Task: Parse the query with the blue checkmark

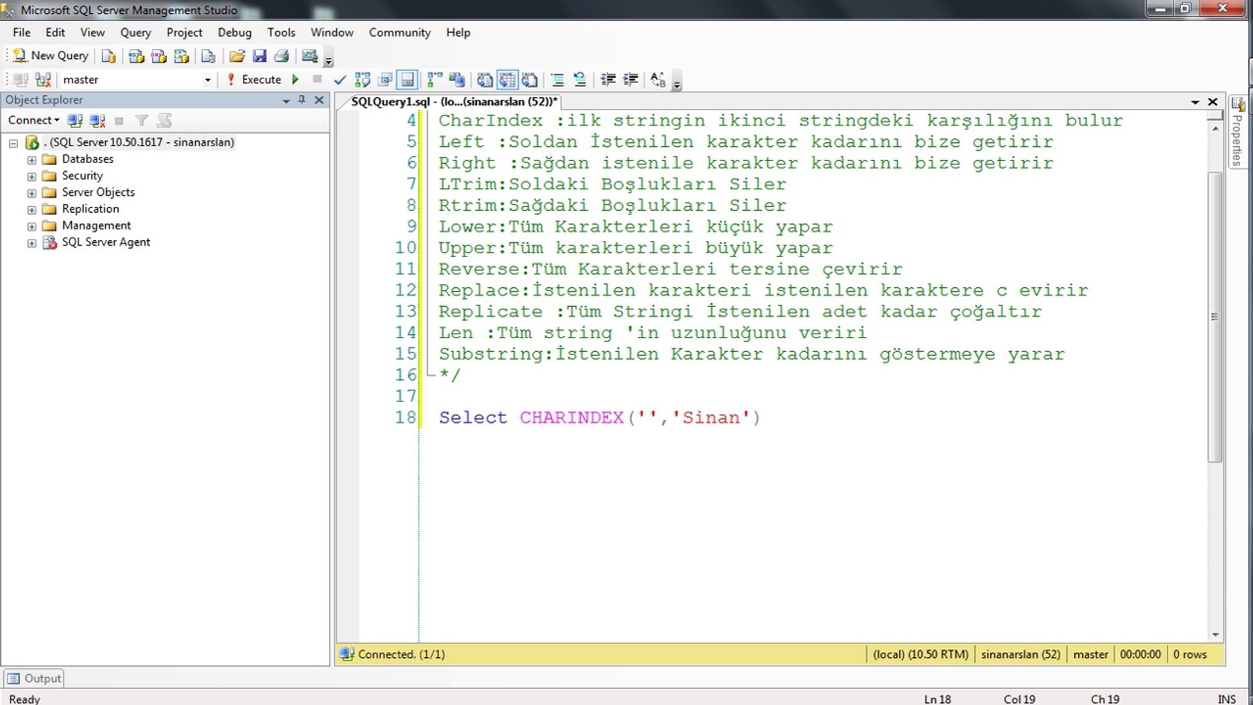Action: pos(339,80)
